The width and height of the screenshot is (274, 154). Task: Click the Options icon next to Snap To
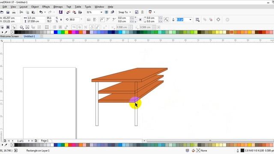[143, 12]
